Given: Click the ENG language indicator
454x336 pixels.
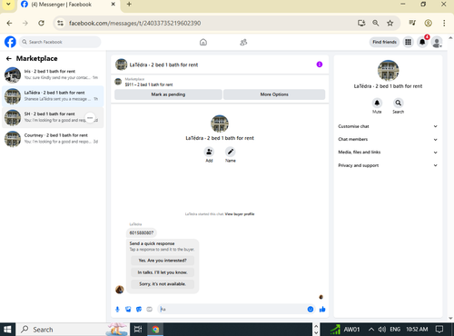Looking at the screenshot, I should 395,330.
